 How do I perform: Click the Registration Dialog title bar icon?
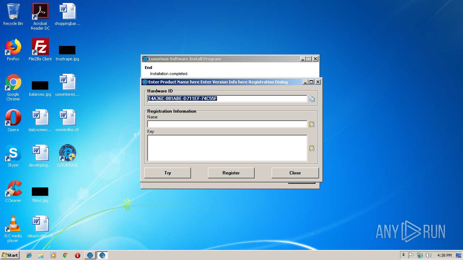point(145,82)
